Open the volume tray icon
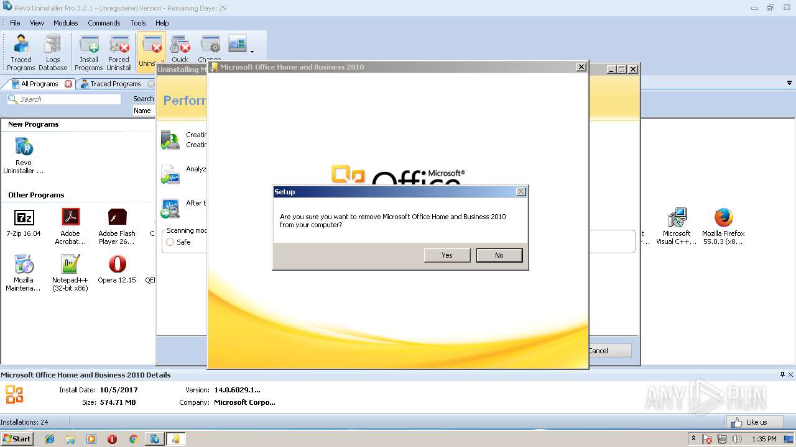 pos(737,439)
